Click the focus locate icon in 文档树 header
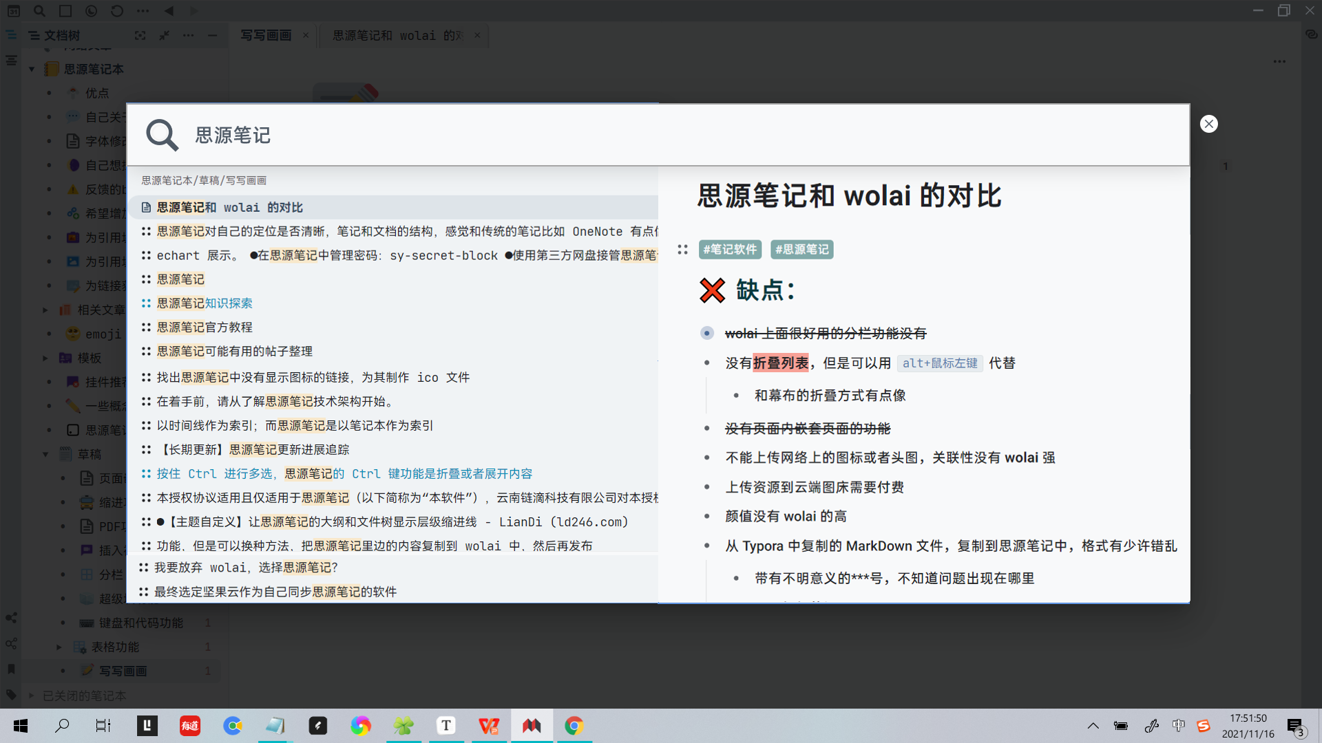 140,35
